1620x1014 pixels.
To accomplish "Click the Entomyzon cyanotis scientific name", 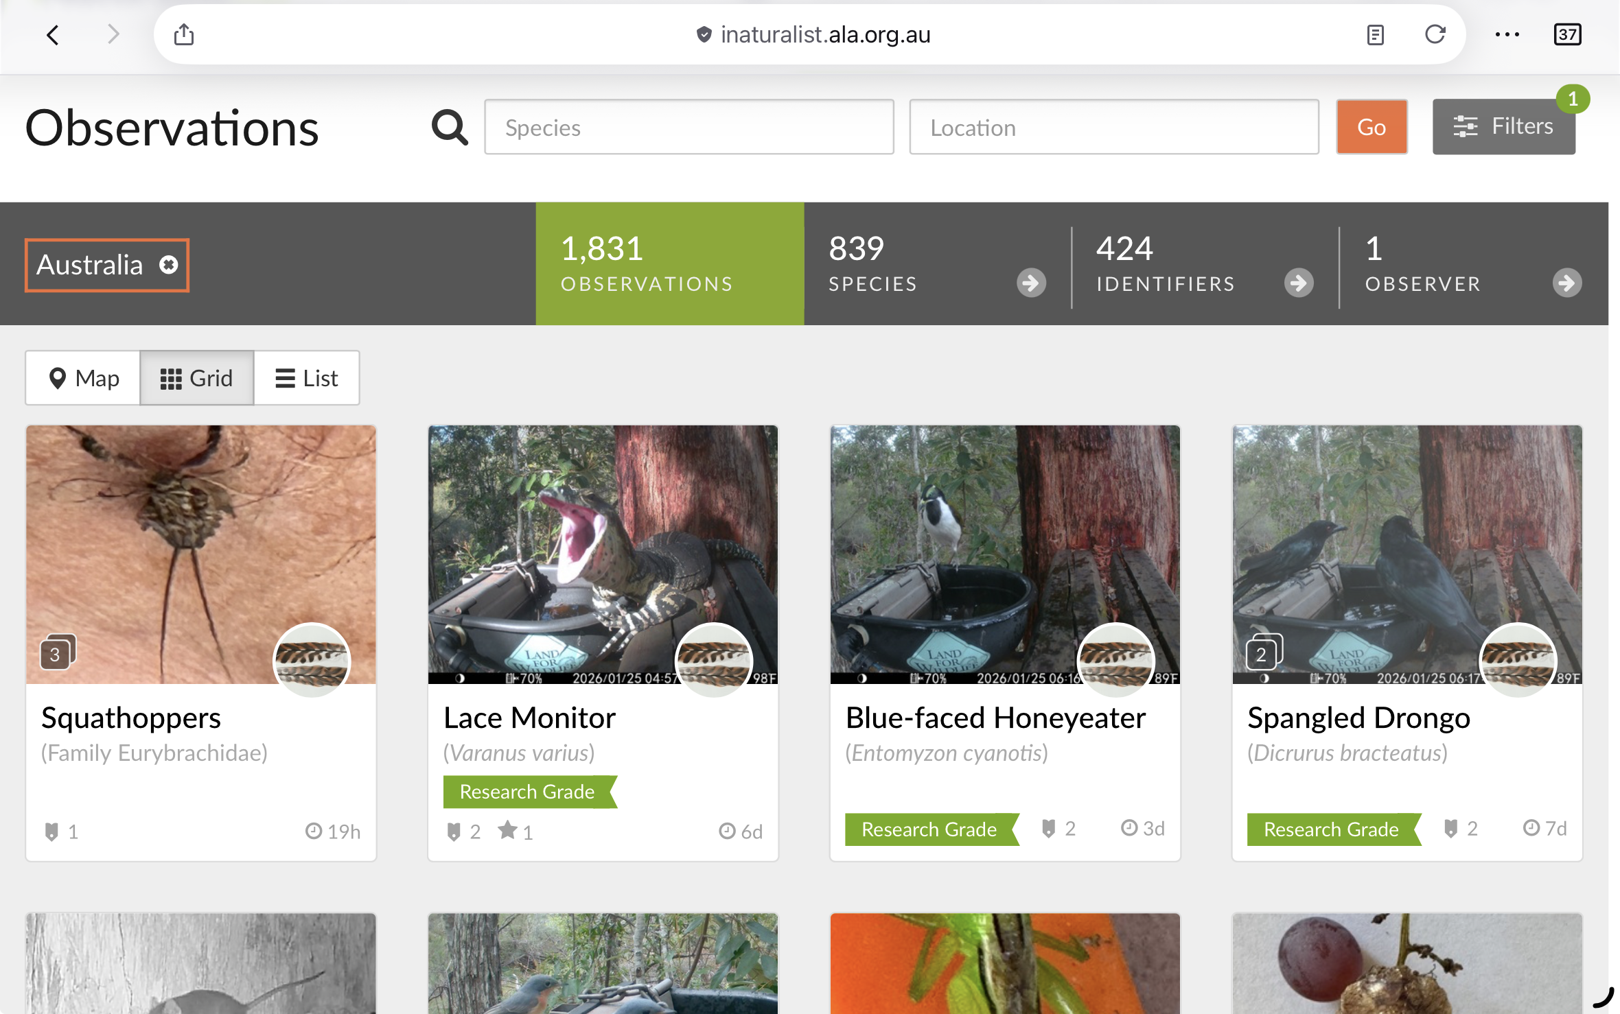I will (947, 753).
